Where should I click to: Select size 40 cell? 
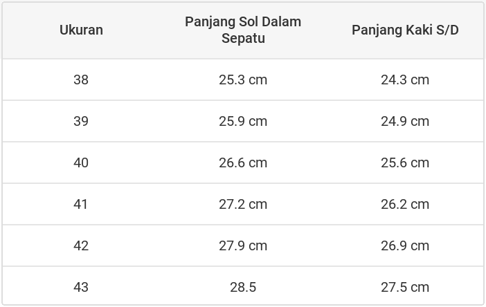point(81,162)
